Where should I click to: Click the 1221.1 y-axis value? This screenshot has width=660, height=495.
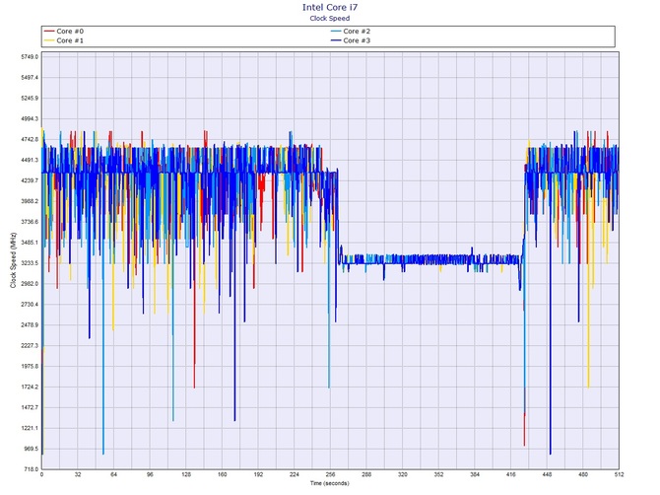point(30,428)
